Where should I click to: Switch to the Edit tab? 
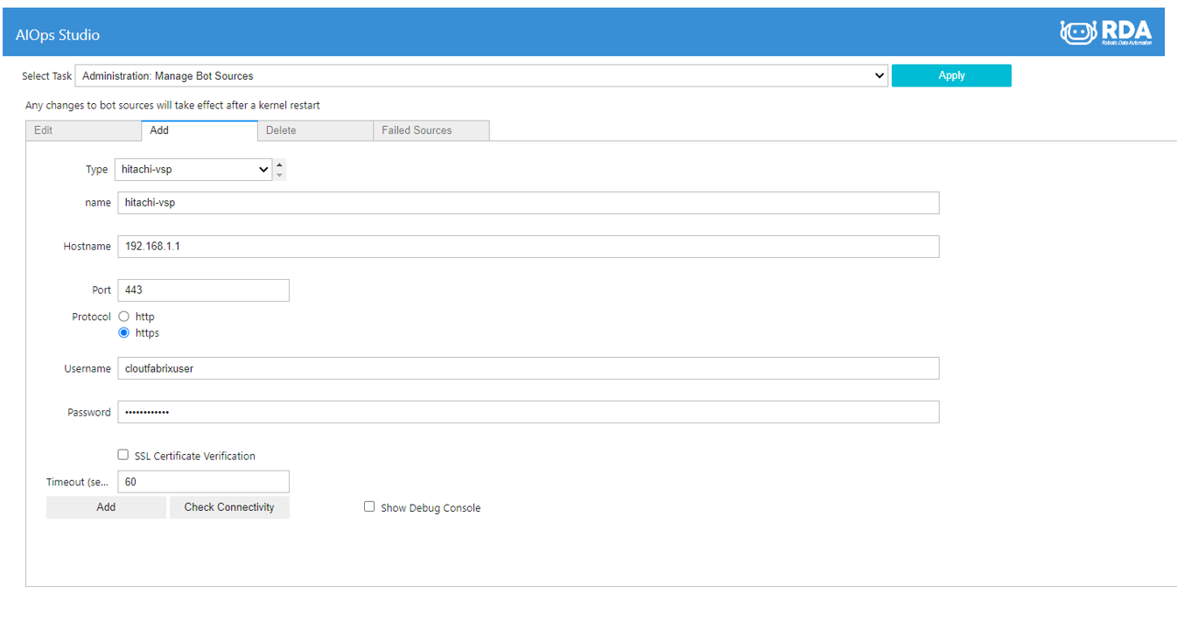click(x=83, y=130)
